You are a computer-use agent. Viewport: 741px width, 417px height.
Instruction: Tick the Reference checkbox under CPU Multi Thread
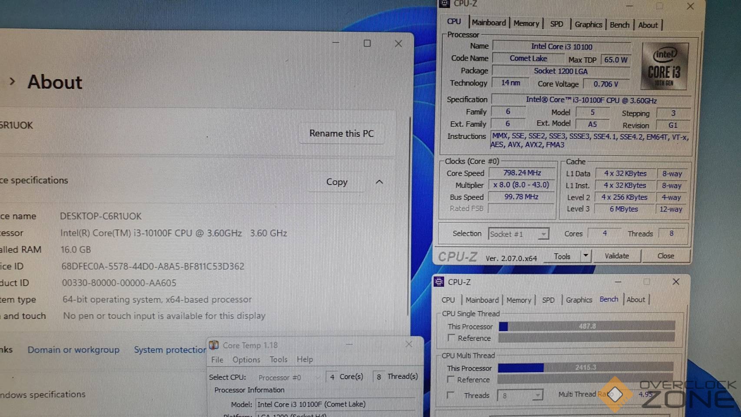point(451,379)
